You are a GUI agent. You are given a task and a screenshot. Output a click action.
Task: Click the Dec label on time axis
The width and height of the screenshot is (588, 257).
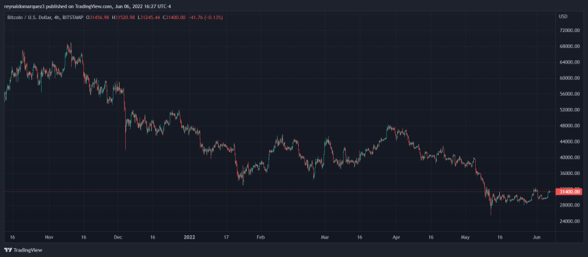click(118, 237)
